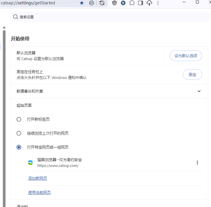Screen dimensions: 211x207
Task: Expand the 数据备份和恢复 section chevron
Action: pos(199,91)
